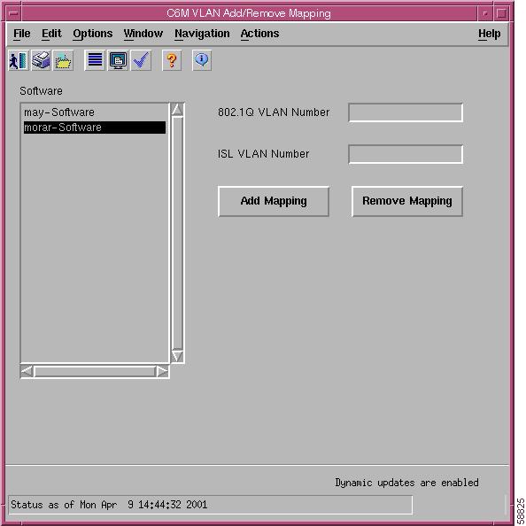The height and width of the screenshot is (526, 526).
Task: Click the orange question mark icon
Action: (172, 60)
